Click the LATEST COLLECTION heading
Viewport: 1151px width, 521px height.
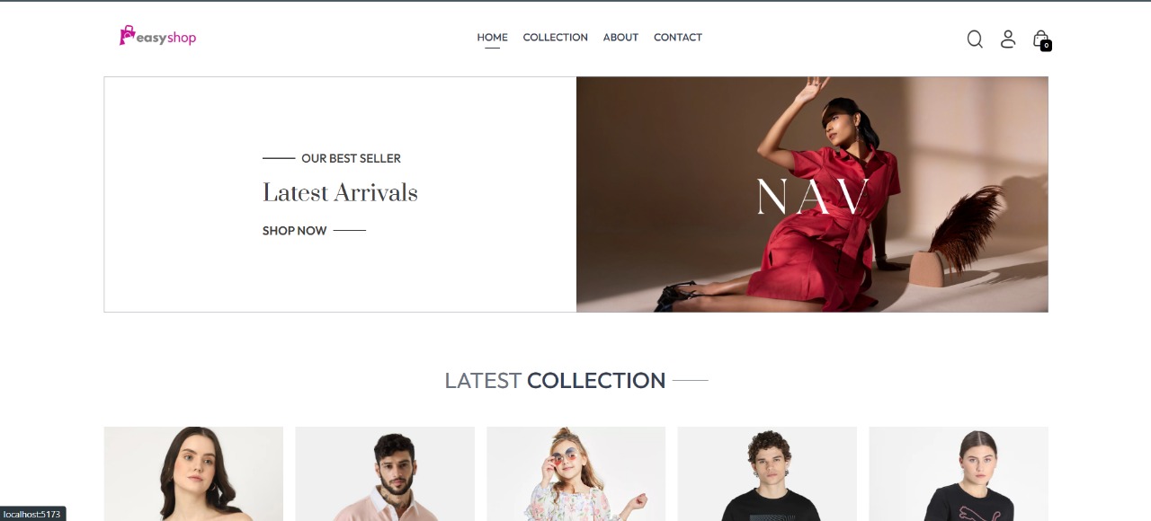click(x=555, y=380)
